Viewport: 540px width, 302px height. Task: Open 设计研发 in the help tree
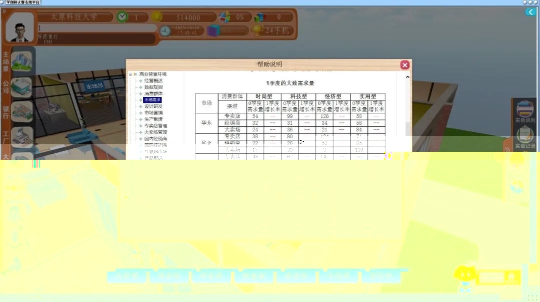(x=153, y=106)
